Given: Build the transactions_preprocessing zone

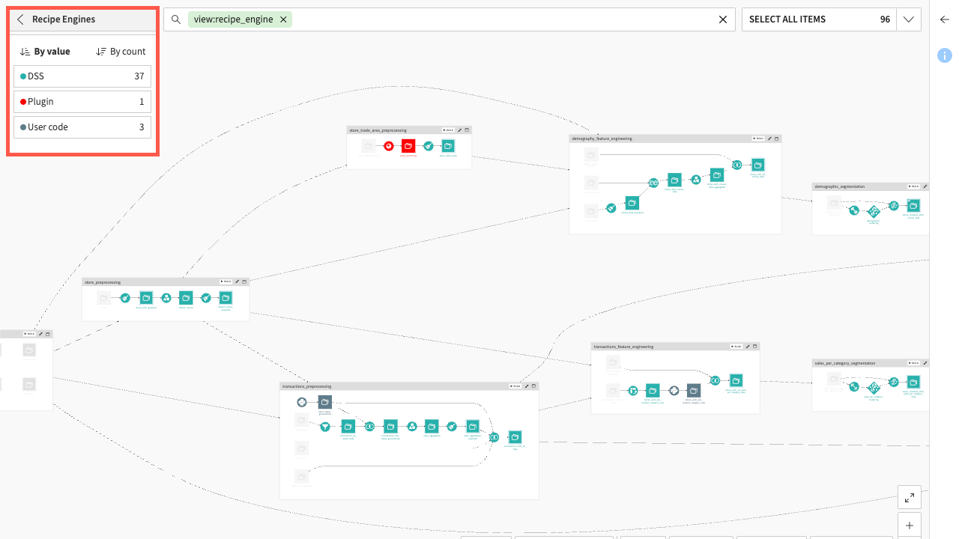Looking at the screenshot, I should click(515, 386).
